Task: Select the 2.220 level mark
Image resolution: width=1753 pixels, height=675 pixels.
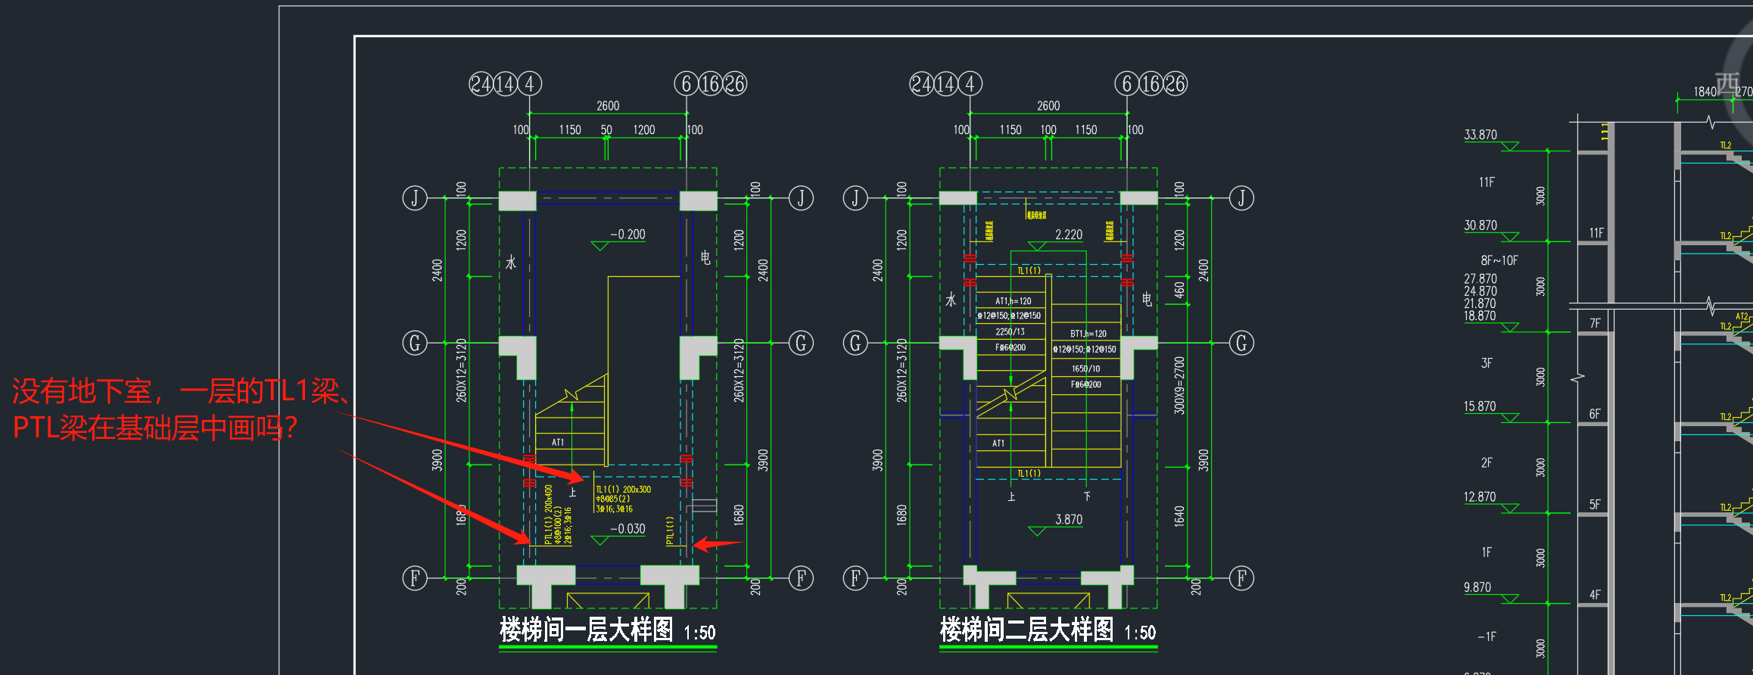Action: 1069,235
